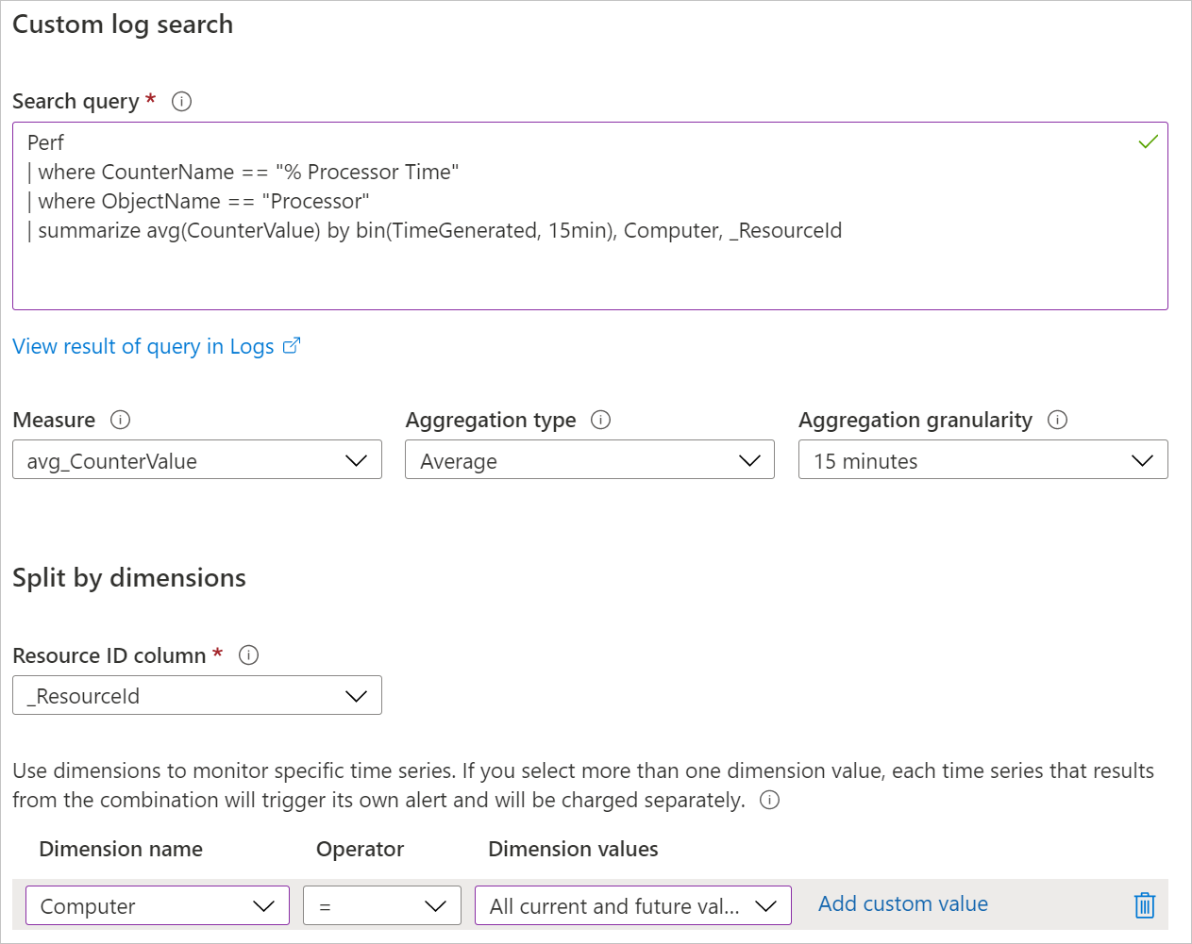Click the Aggregation type info icon
This screenshot has width=1192, height=944.
(600, 420)
